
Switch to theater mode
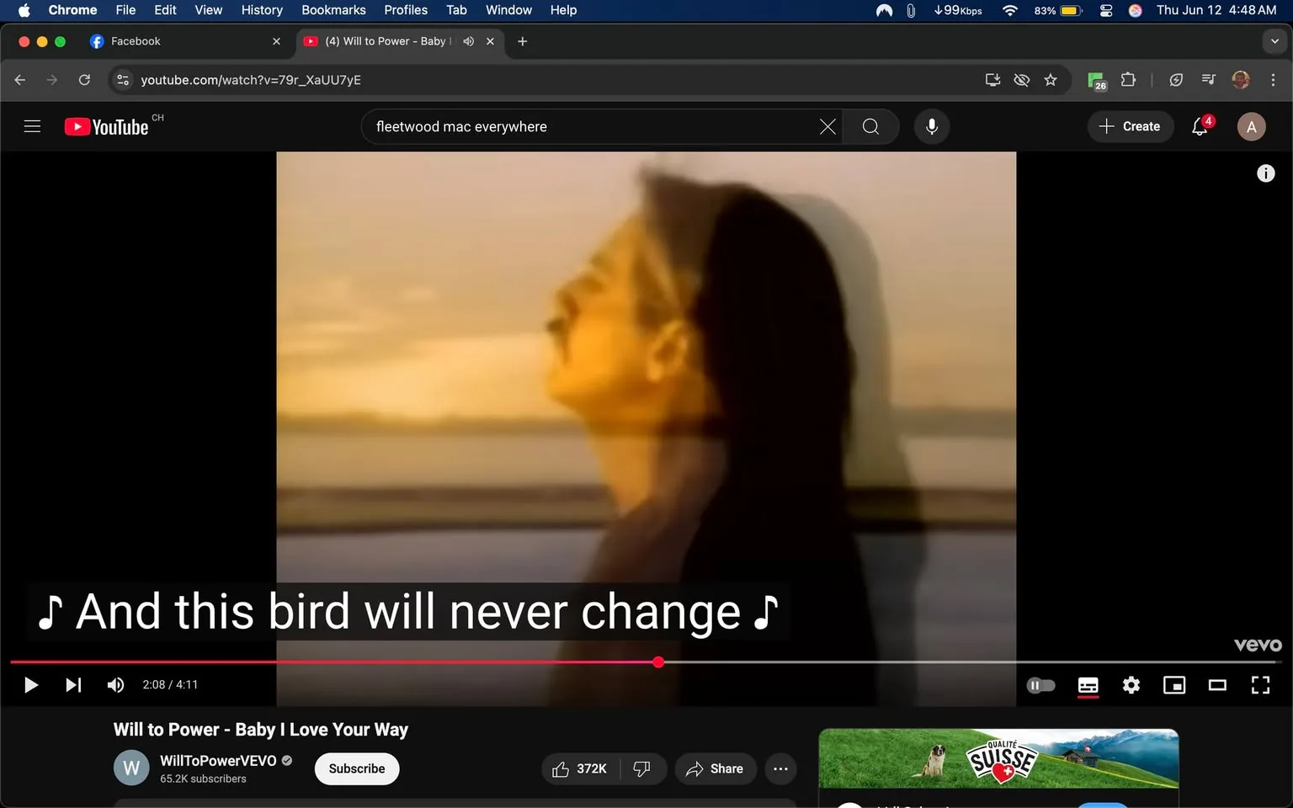pyautogui.click(x=1217, y=685)
